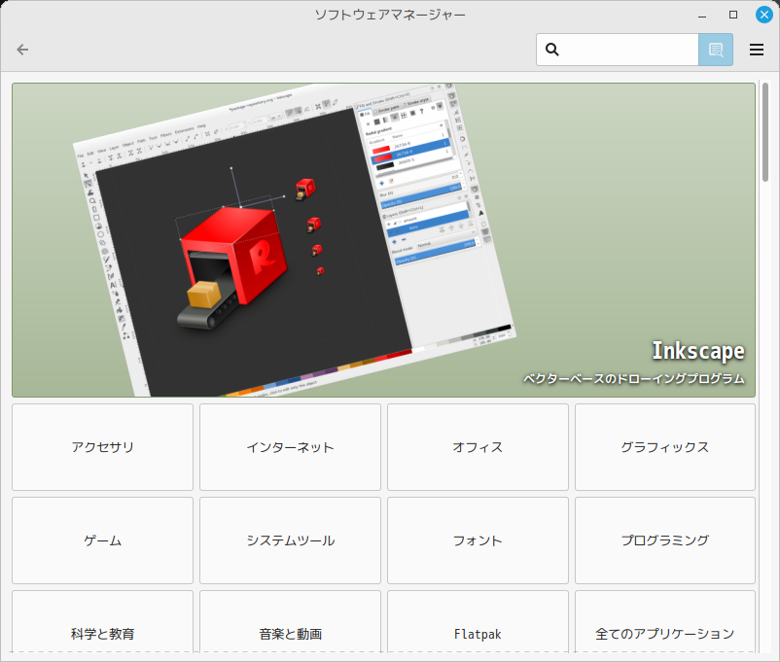Open the Flatpak category
The width and height of the screenshot is (780, 662).
pos(478,622)
